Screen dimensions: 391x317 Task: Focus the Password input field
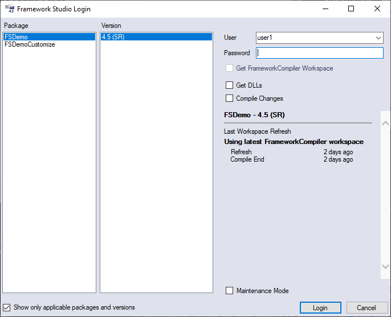click(319, 53)
